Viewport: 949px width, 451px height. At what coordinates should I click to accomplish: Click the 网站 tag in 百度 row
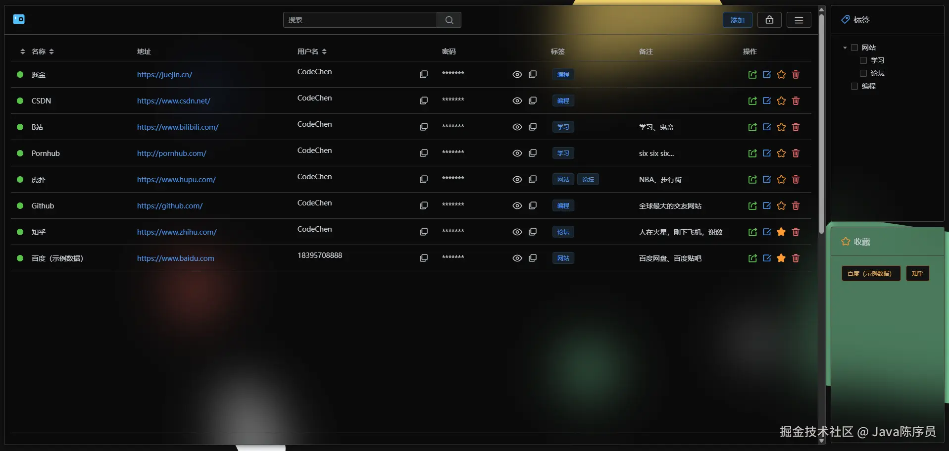click(563, 258)
